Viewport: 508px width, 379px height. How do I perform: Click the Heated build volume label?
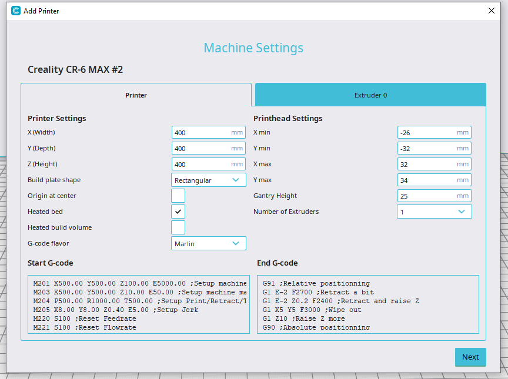[59, 227]
